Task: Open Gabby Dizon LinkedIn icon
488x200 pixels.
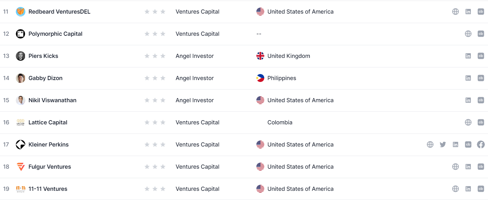Action: [x=468, y=78]
